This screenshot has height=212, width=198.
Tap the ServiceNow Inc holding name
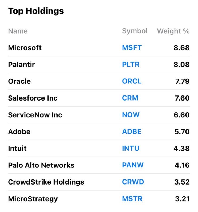[35, 115]
